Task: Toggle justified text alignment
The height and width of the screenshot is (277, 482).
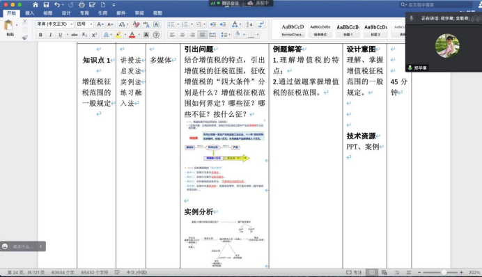Action: point(202,35)
